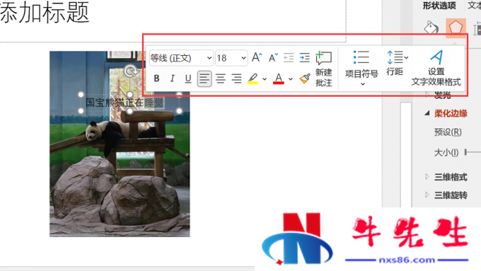Select the fill and line bucket icon

point(431,28)
